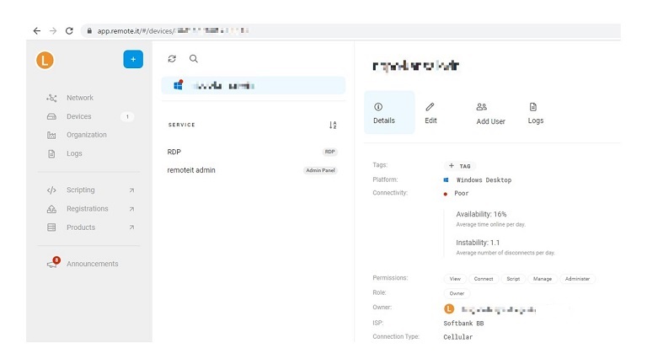Click the Poor connectivity status
This screenshot has width=647, height=364.
[x=462, y=193]
